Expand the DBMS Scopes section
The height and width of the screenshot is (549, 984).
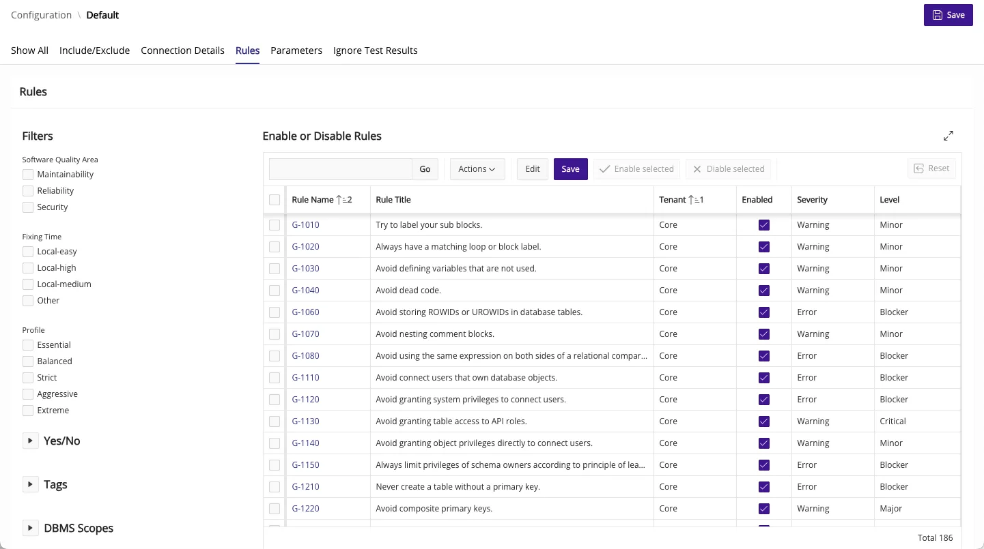pos(30,529)
